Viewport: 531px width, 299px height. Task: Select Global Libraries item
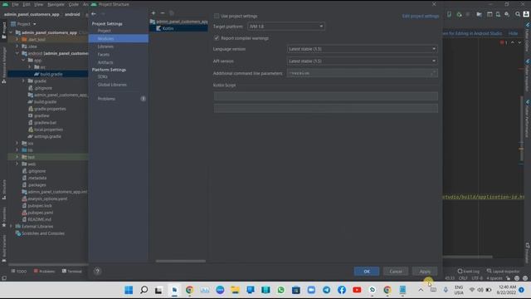click(112, 85)
